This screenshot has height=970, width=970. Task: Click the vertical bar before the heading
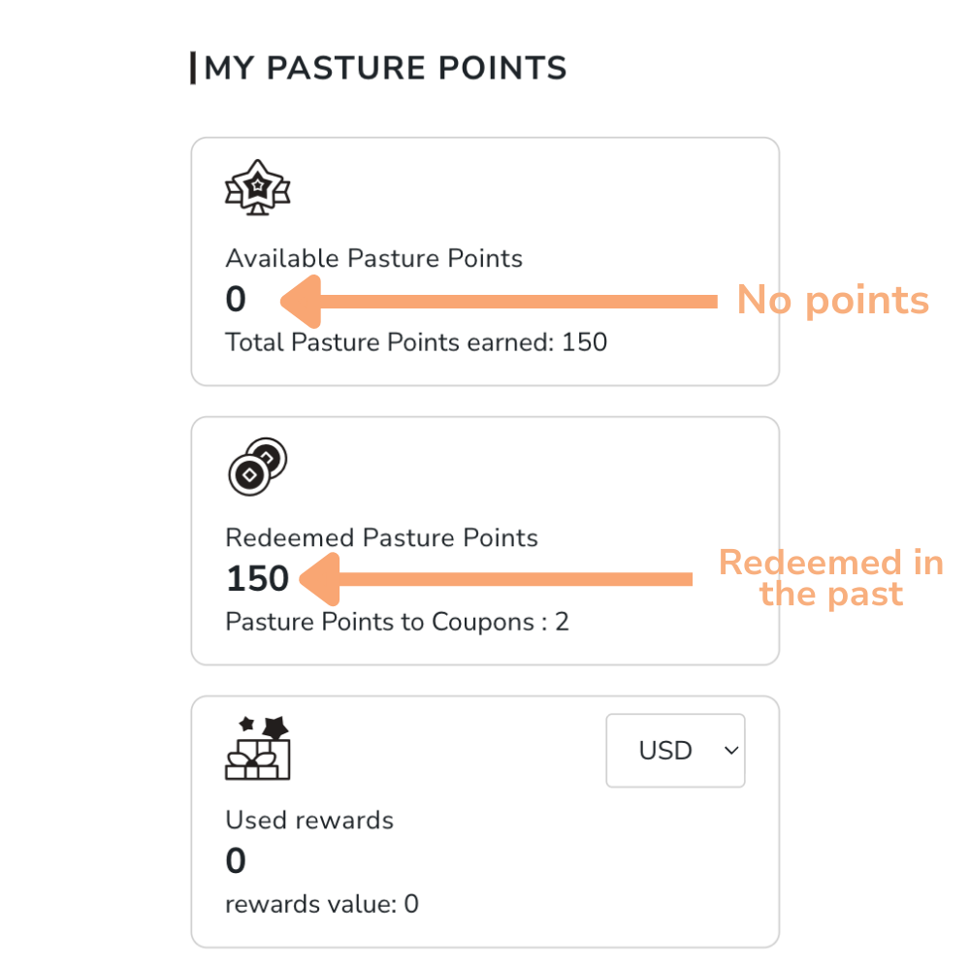[193, 69]
